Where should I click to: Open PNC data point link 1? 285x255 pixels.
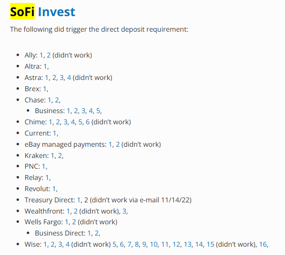click(44, 166)
